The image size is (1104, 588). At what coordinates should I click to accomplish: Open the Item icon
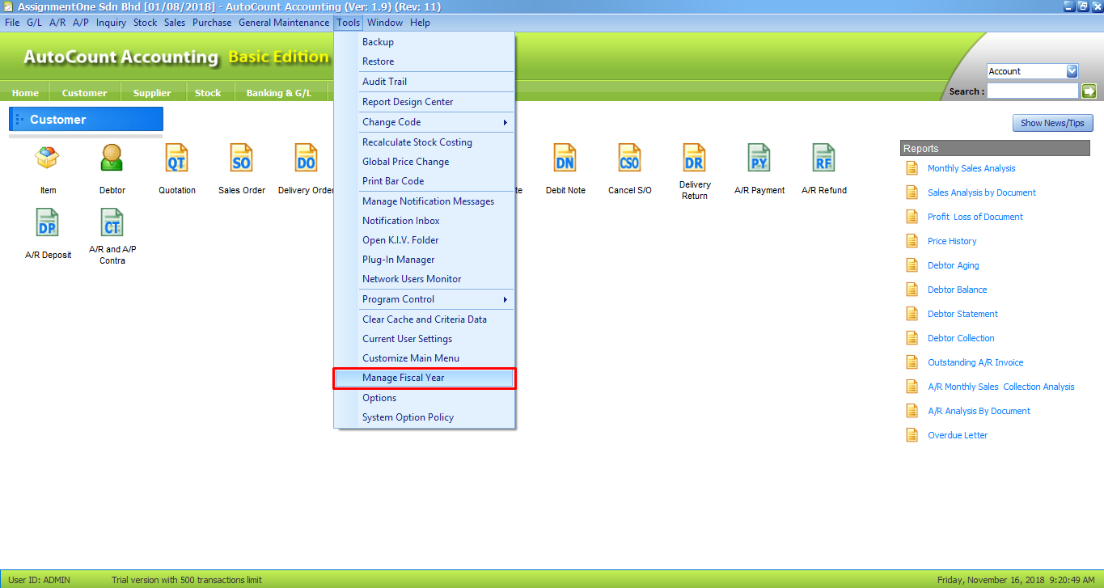pyautogui.click(x=48, y=158)
